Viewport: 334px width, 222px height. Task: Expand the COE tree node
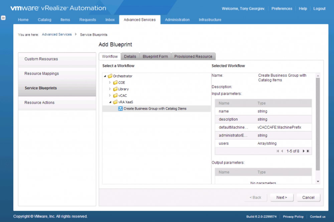(110, 83)
